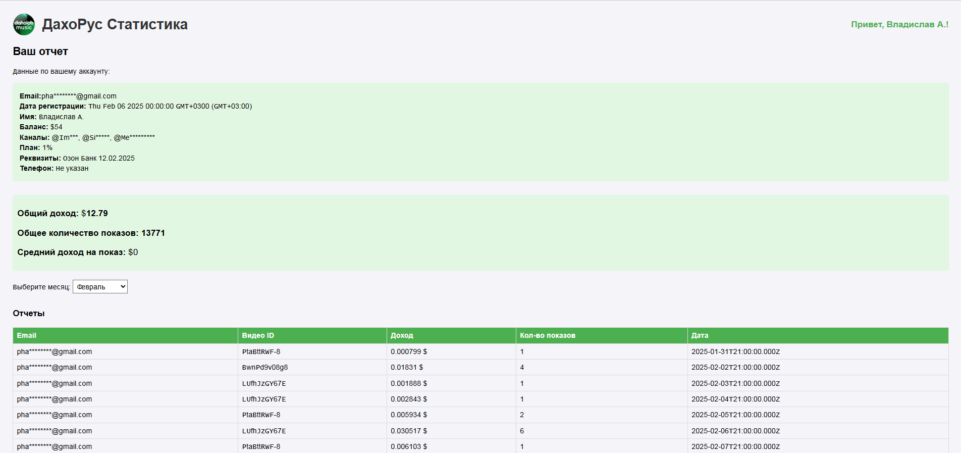This screenshot has height=453, width=961.
Task: Click date 2025-02-03T21:00:00.000Z
Action: pyautogui.click(x=735, y=383)
